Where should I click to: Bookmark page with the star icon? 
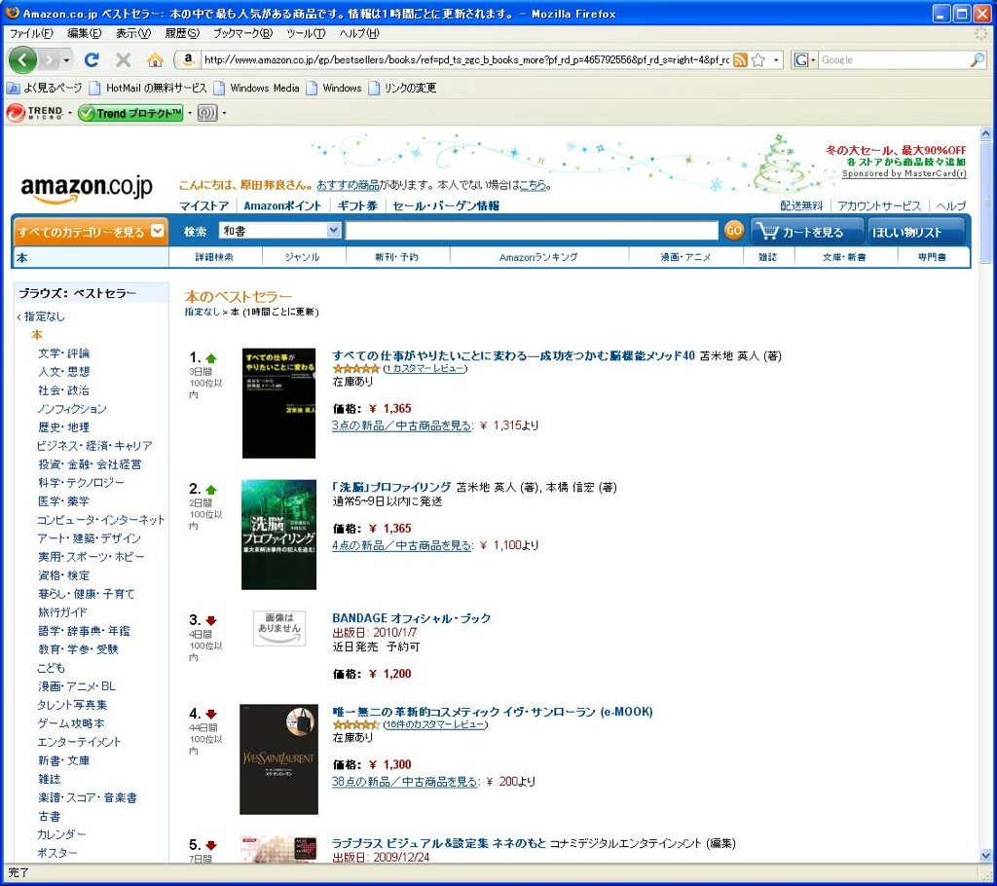[x=757, y=59]
